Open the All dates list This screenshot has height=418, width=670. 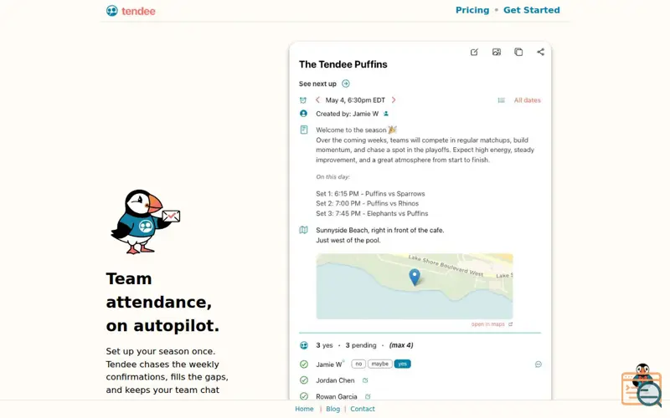[x=528, y=100]
